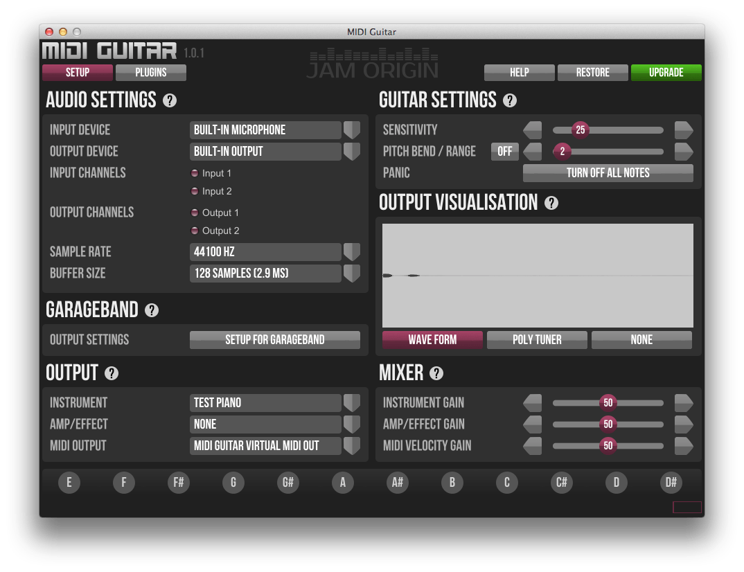This screenshot has width=744, height=572.
Task: Click Test Piano instrument field
Action: tap(265, 402)
